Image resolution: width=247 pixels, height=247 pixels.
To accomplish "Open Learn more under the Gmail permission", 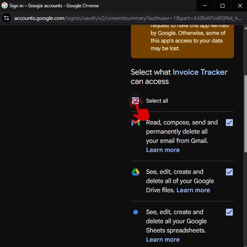I will point(163,150).
